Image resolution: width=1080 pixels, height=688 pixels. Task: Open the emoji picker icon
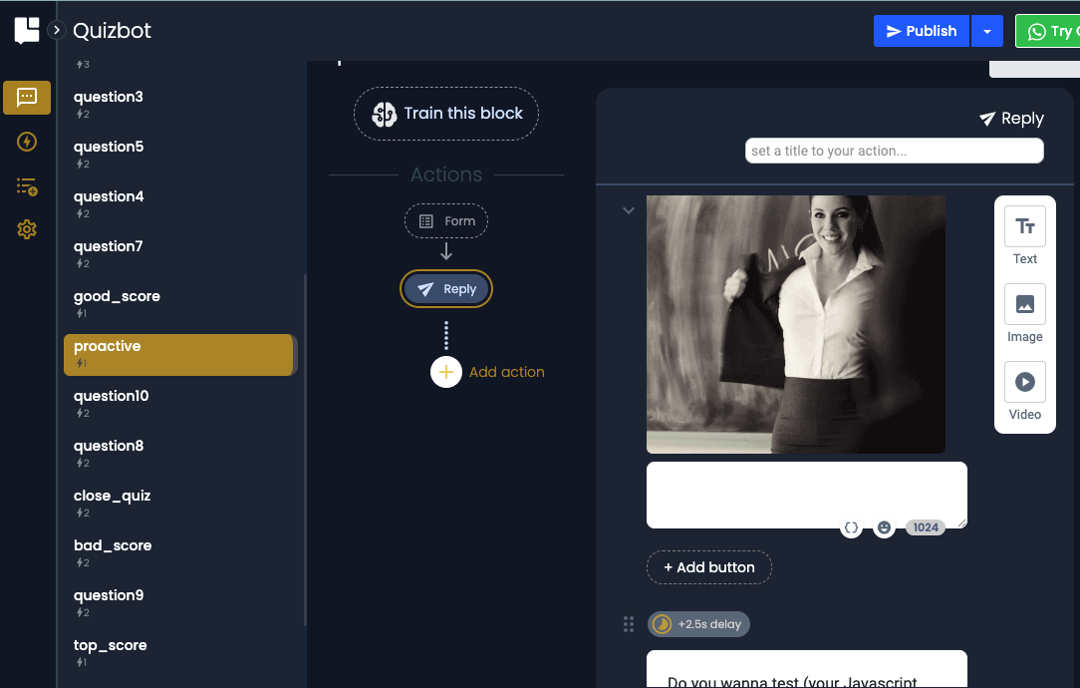coord(885,528)
